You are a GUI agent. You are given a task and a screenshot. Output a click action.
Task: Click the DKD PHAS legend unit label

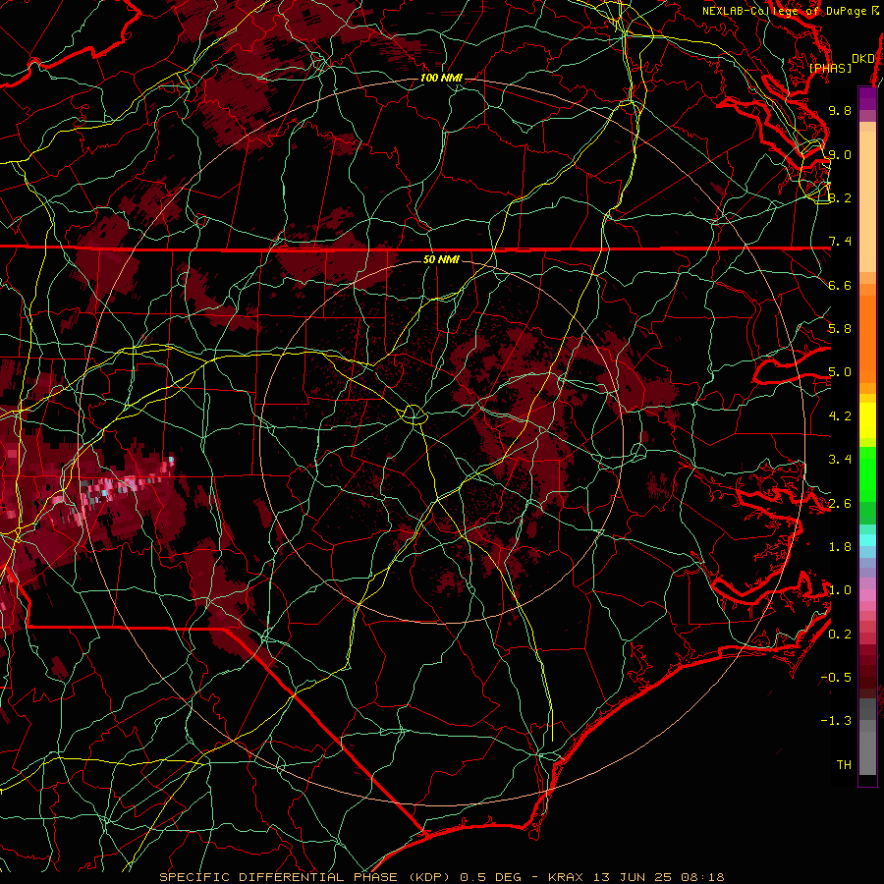click(840, 63)
